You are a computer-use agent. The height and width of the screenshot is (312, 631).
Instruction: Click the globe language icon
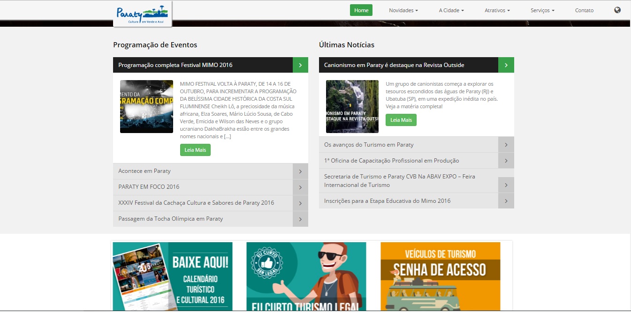(617, 10)
